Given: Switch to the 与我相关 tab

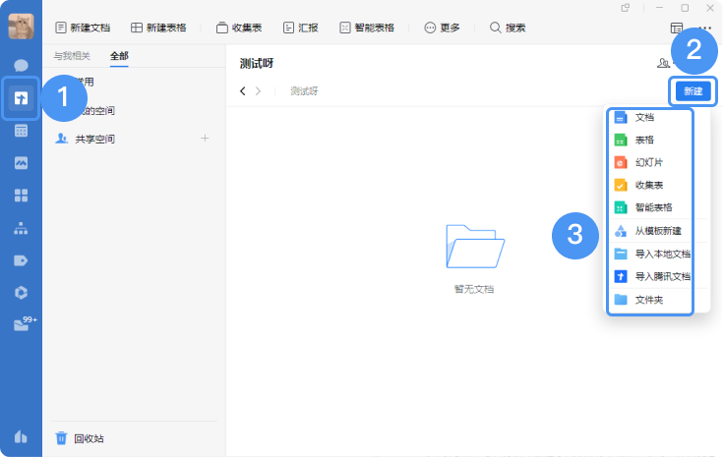Looking at the screenshot, I should point(72,56).
